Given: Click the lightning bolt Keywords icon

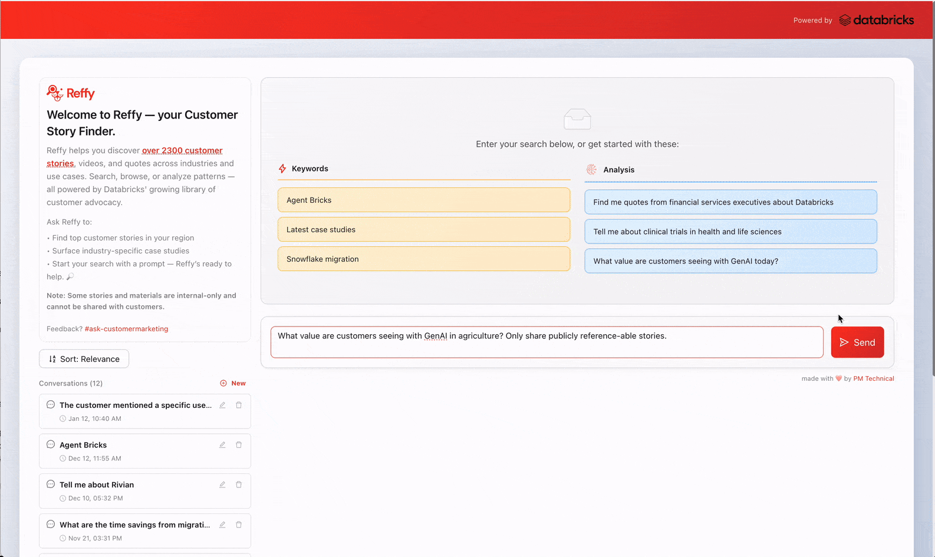Looking at the screenshot, I should pyautogui.click(x=282, y=169).
